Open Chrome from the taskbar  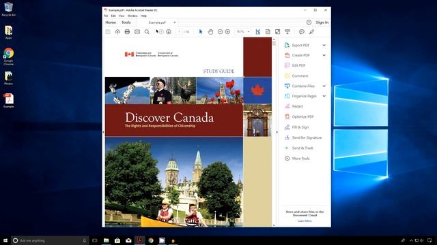(x=151, y=240)
